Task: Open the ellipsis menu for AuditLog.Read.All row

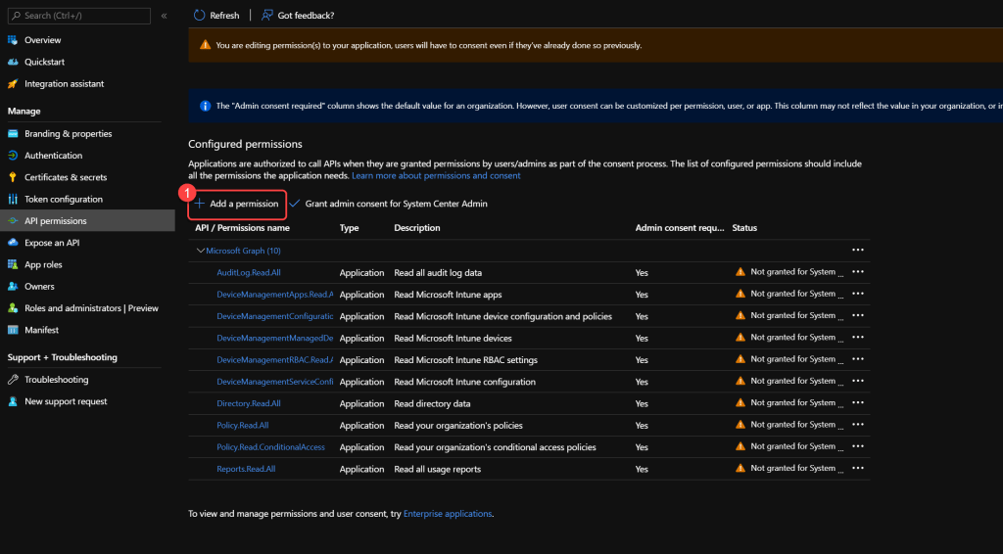Action: (858, 272)
